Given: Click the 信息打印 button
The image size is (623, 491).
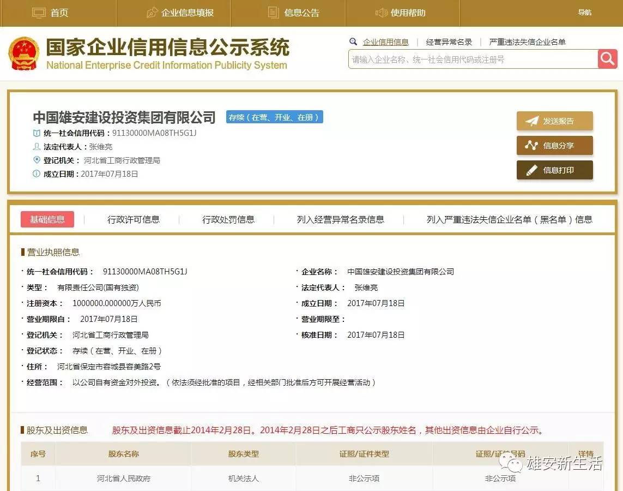Looking at the screenshot, I should pos(555,170).
